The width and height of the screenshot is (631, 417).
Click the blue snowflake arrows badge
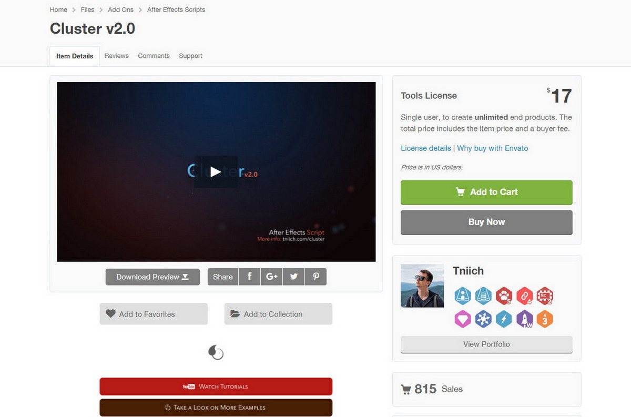pos(483,319)
